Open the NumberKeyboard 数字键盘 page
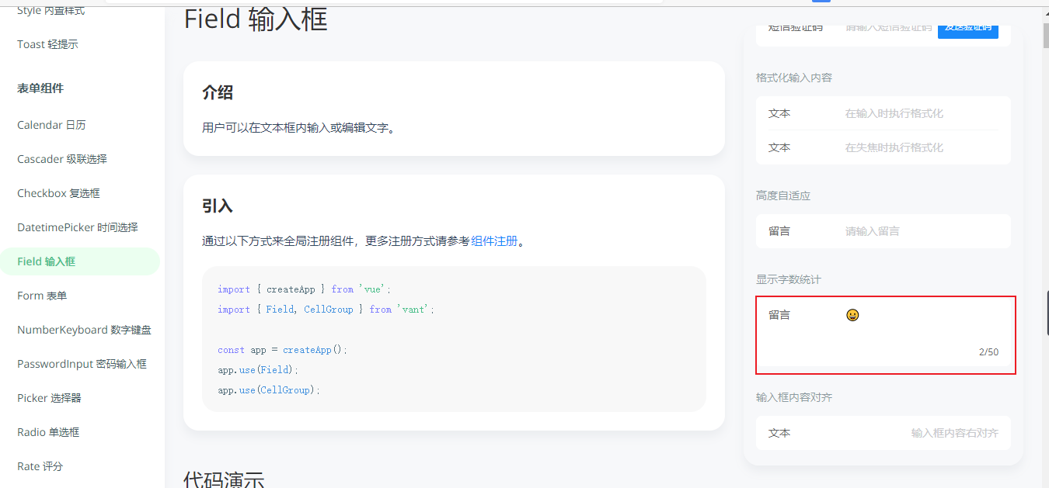 tap(84, 329)
